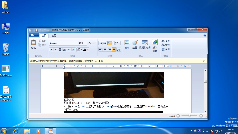238x134 pixels.
Task: Toggle underline formatting
Action: coord(60,50)
